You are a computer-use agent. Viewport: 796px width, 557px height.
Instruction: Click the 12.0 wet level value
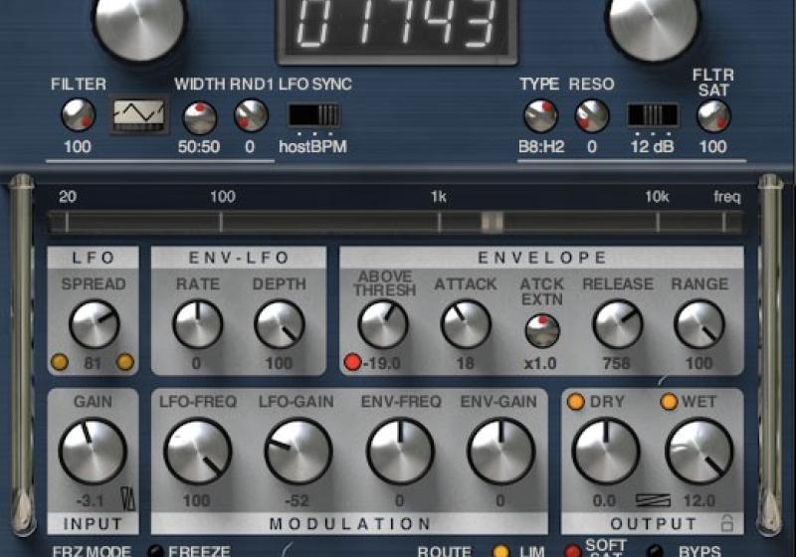pyautogui.click(x=699, y=501)
